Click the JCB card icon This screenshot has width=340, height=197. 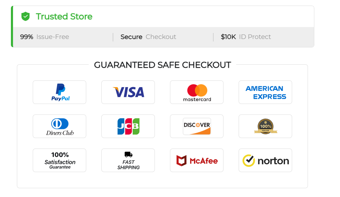coord(128,126)
